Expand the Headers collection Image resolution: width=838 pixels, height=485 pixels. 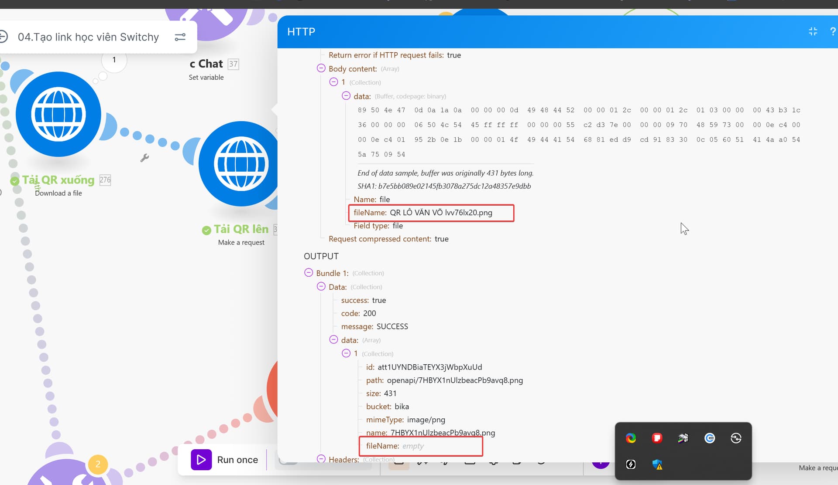(321, 459)
